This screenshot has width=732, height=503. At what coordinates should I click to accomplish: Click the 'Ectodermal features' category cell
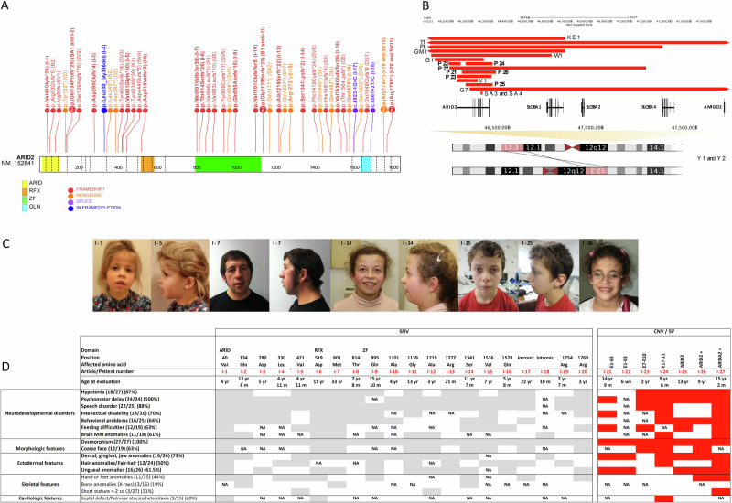(42, 463)
